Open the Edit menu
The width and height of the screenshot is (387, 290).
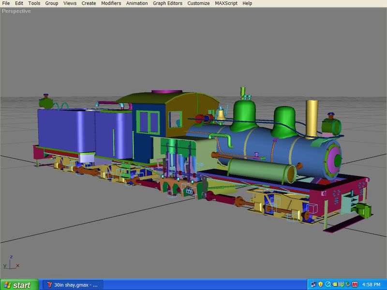coord(19,3)
